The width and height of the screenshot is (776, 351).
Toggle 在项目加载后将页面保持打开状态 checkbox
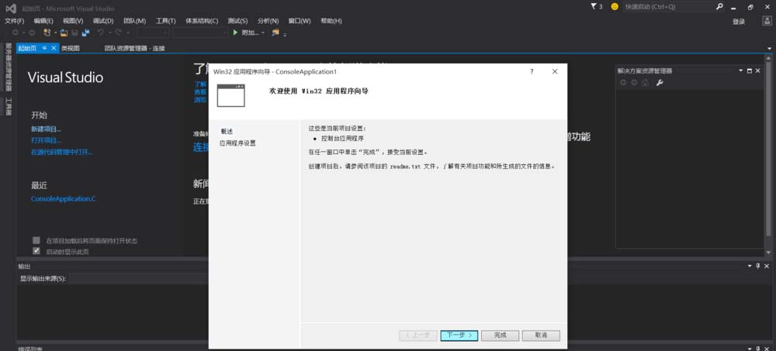pyautogui.click(x=36, y=240)
